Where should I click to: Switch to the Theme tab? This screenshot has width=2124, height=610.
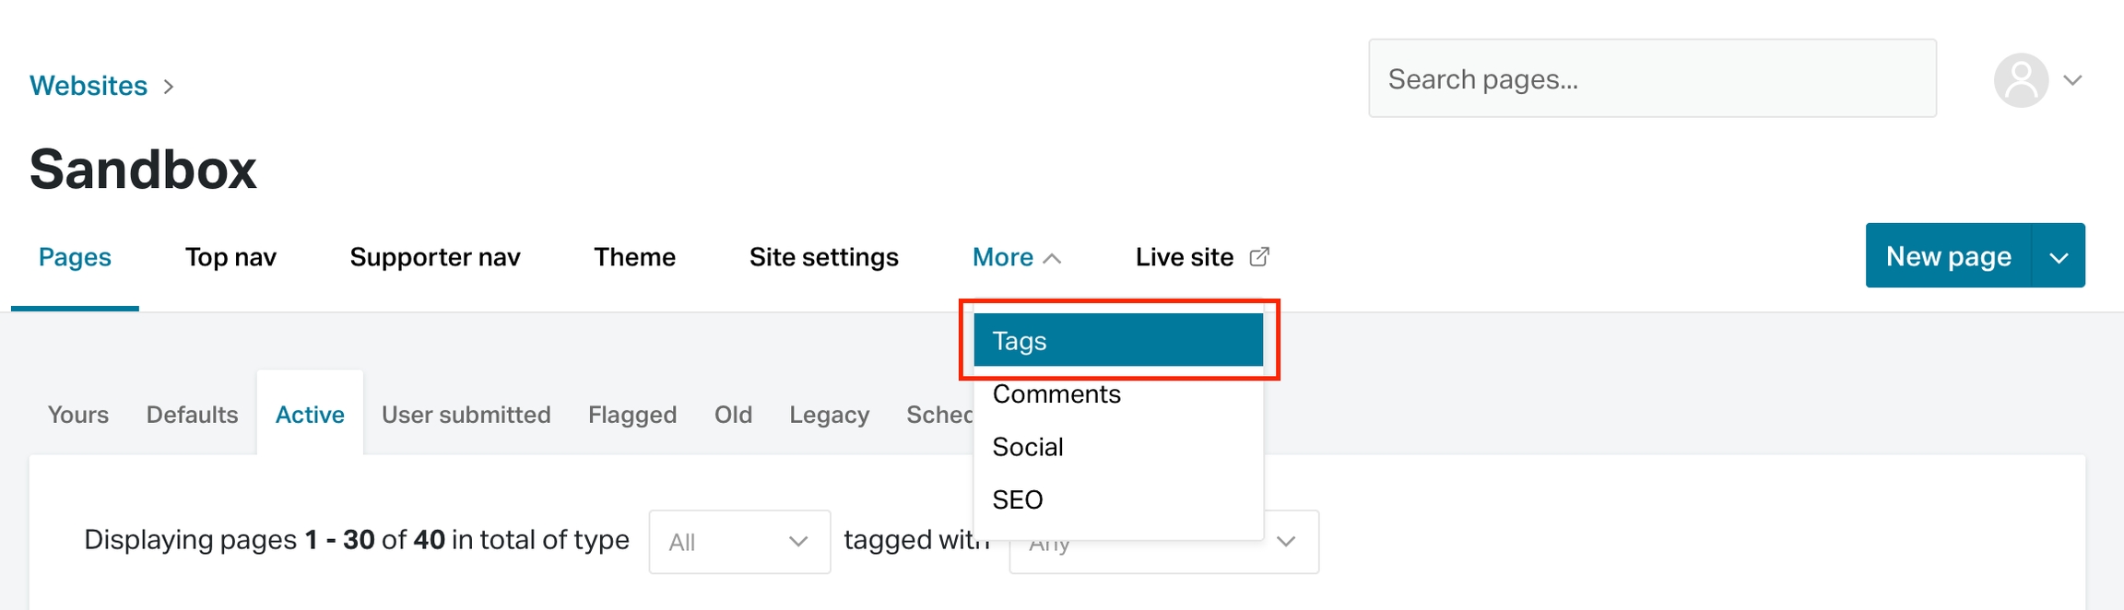(633, 257)
